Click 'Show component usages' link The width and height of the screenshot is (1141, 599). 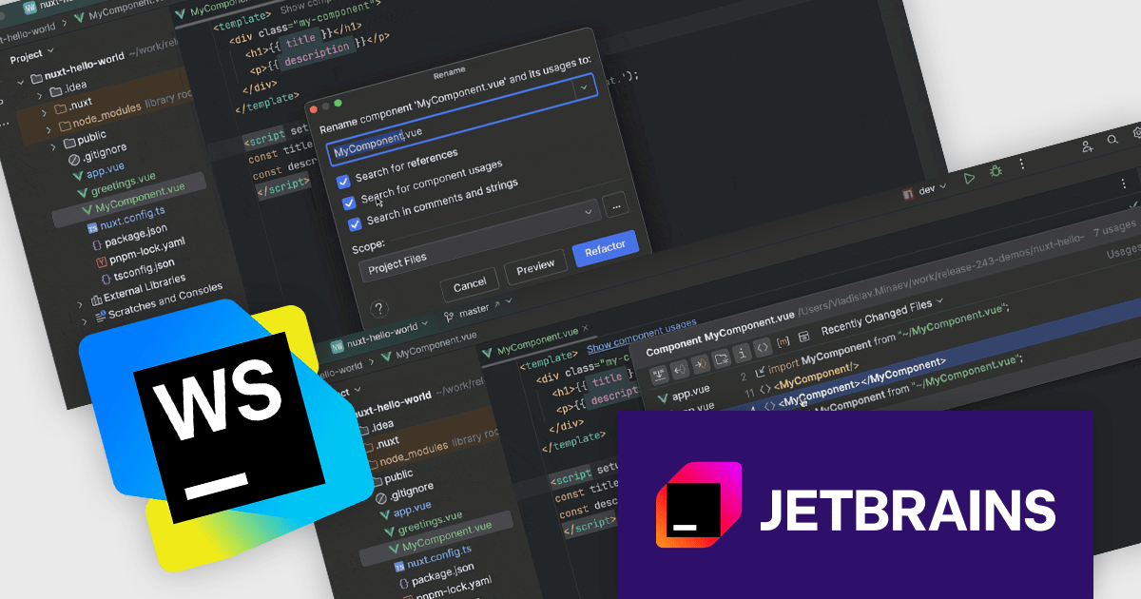point(641,335)
